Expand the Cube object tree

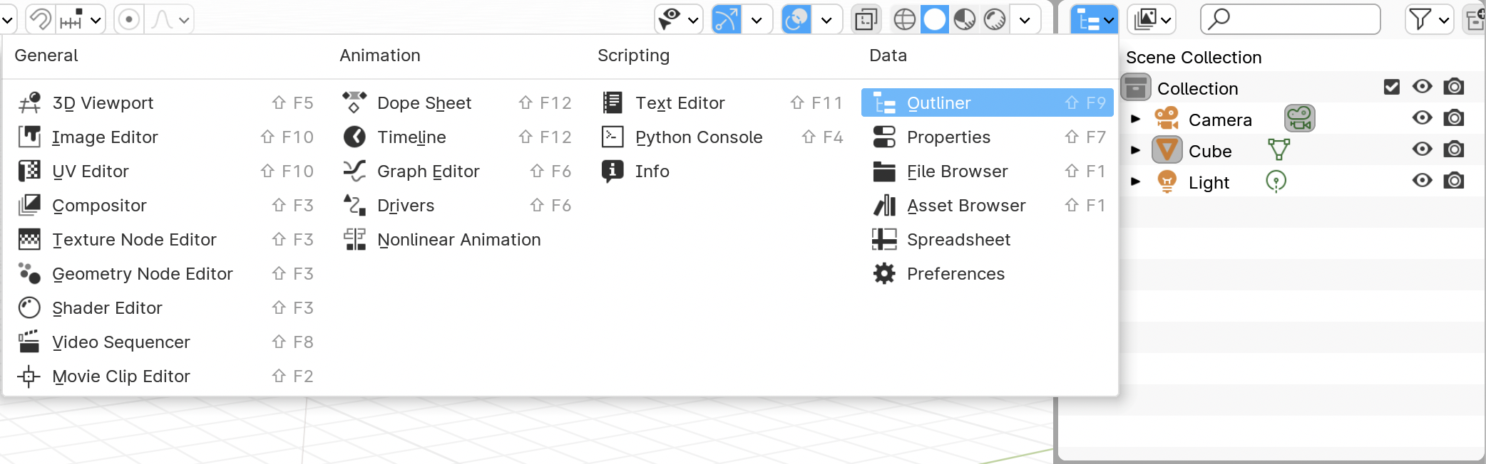point(1136,150)
